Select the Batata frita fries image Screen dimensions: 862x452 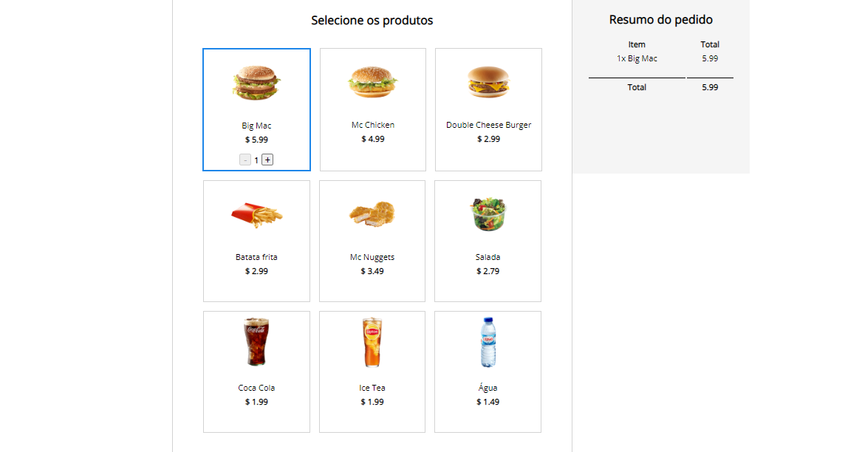(x=256, y=214)
